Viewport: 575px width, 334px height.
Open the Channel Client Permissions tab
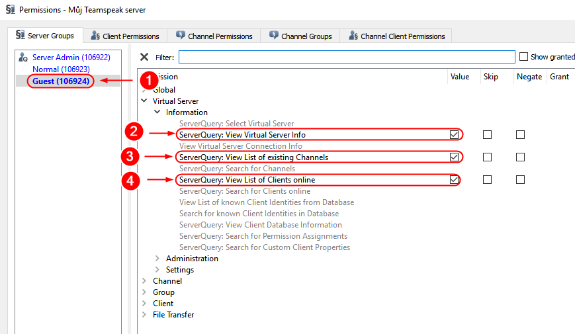tap(396, 36)
